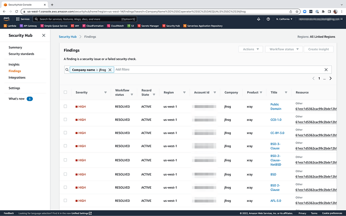Open the help question mark icon
Image resolution: width=346 pixels, height=216 pixels.
268,19
